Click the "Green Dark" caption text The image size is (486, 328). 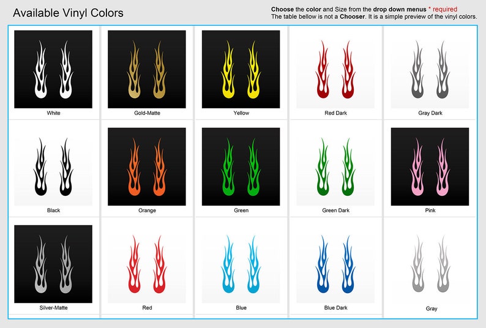(335, 210)
